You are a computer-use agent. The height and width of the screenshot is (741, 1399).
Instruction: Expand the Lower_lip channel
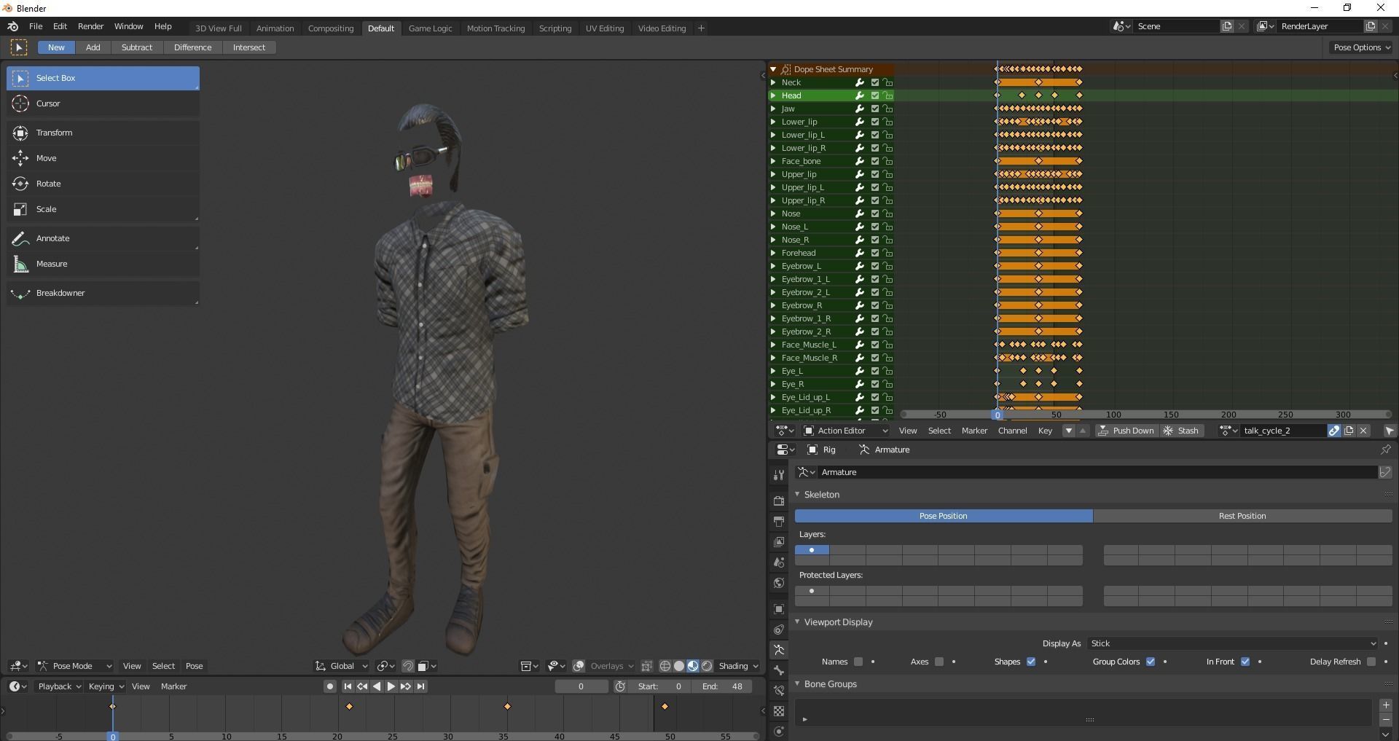pos(773,122)
